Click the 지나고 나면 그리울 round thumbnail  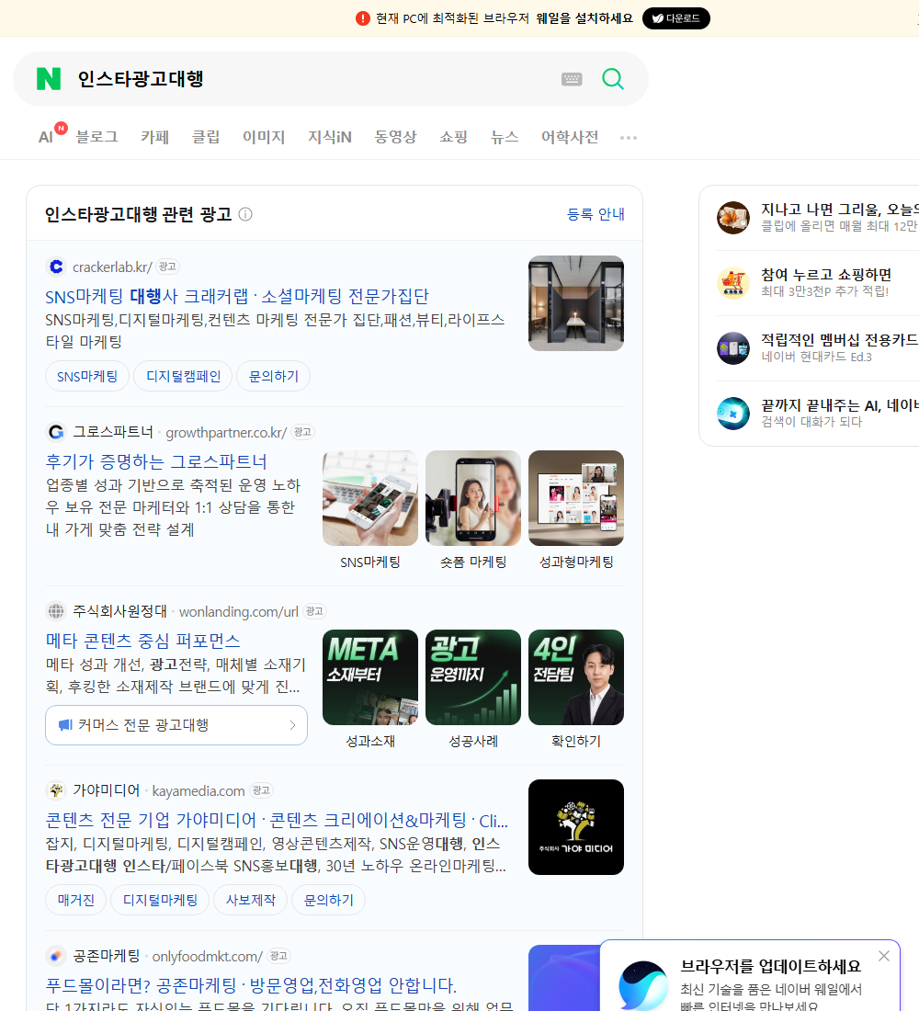[x=733, y=217]
